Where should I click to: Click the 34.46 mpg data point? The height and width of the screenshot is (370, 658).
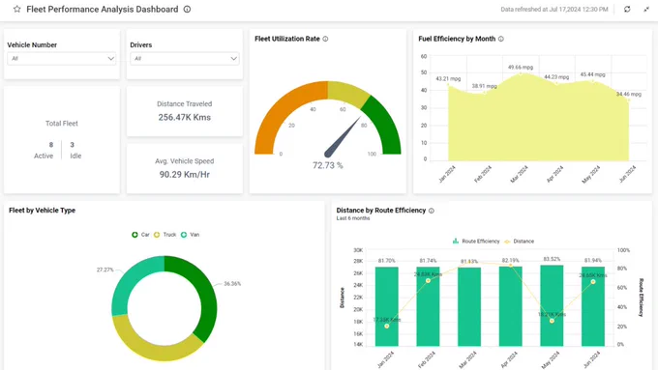click(629, 100)
